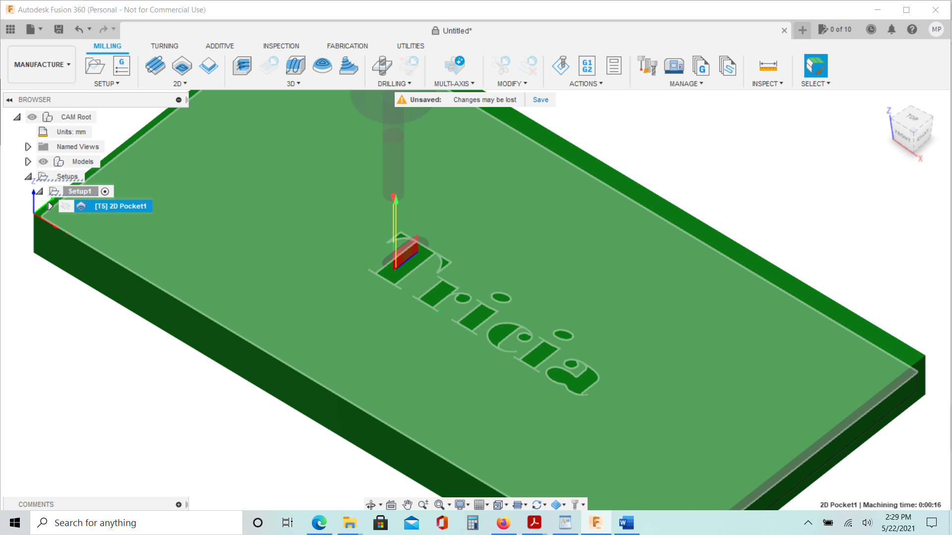
Task: Select the [T5] 2D Pocket1 tree item
Action: pyautogui.click(x=120, y=206)
